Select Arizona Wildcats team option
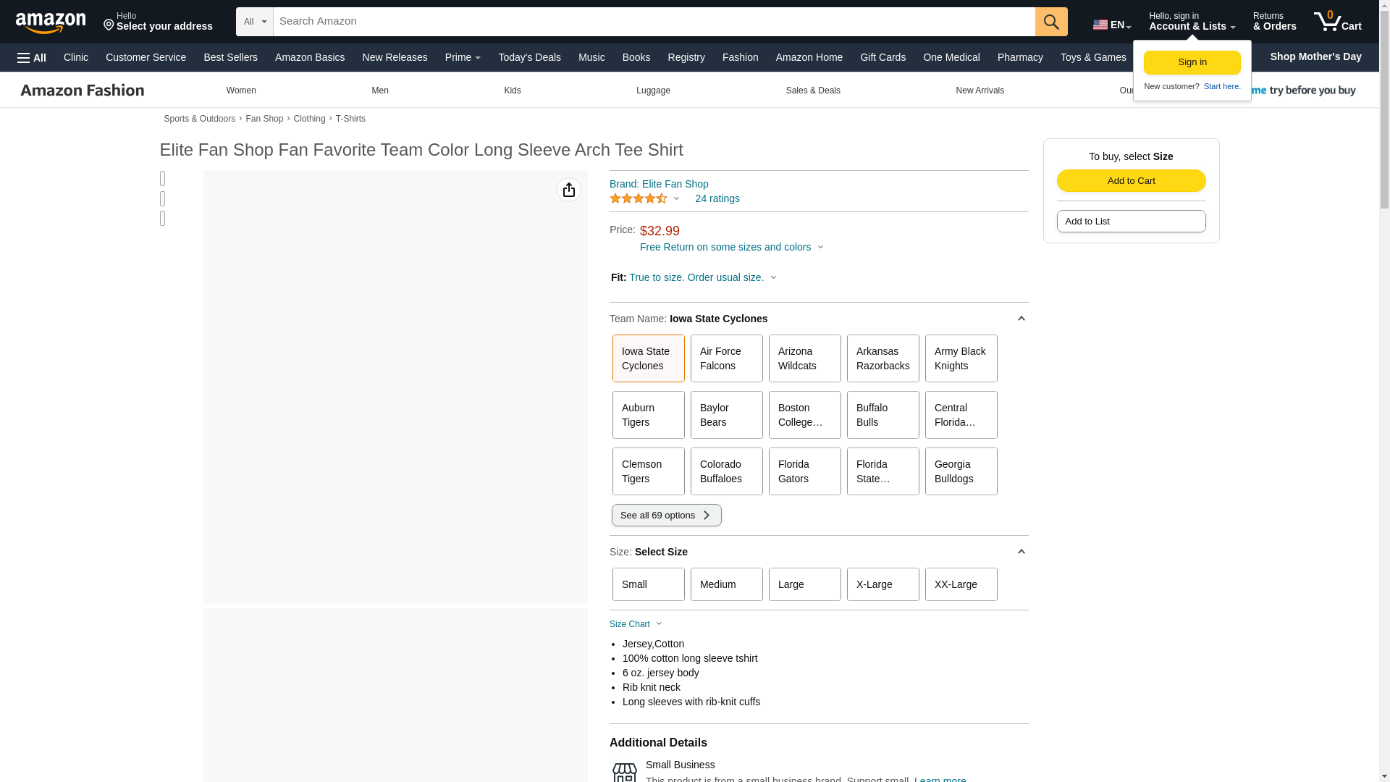 click(x=804, y=358)
